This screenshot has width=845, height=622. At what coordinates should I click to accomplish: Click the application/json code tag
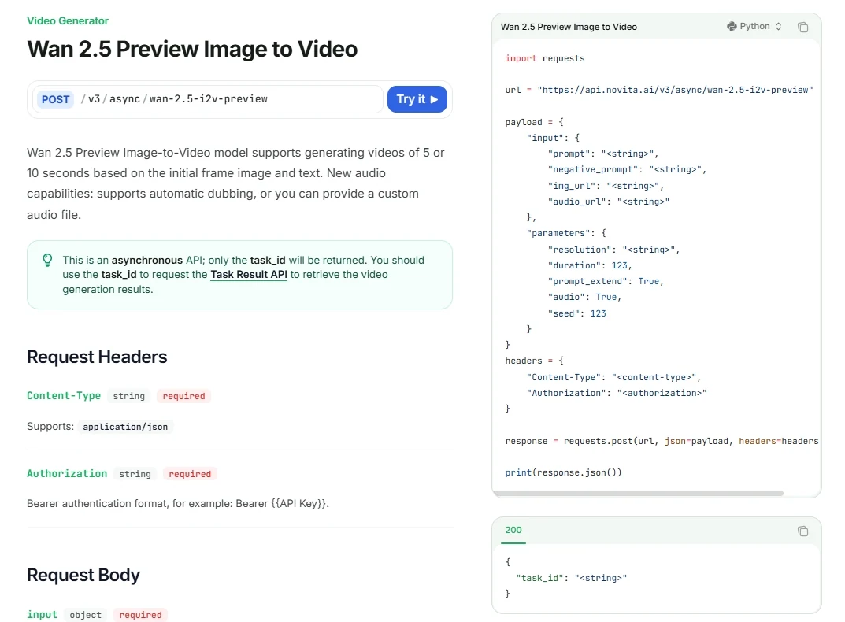click(x=125, y=427)
